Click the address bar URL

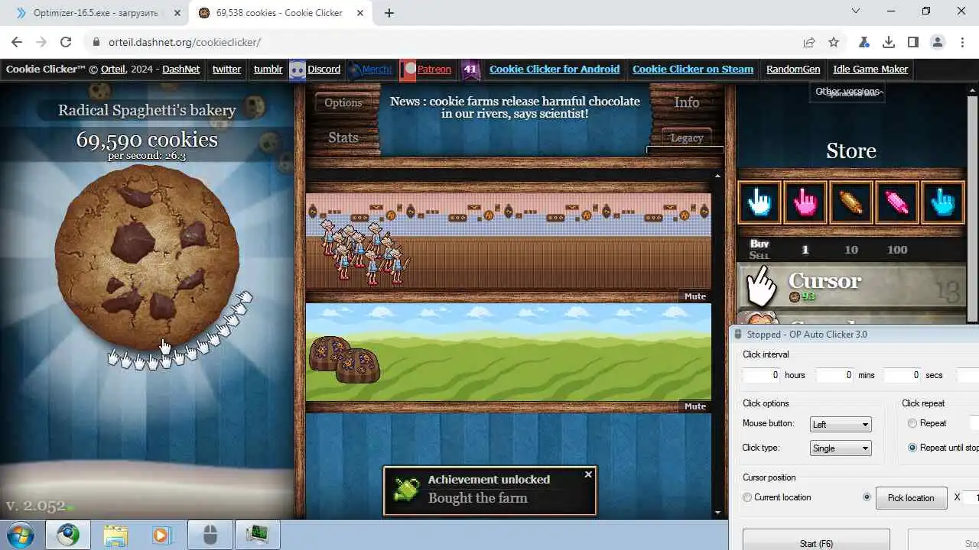click(184, 42)
